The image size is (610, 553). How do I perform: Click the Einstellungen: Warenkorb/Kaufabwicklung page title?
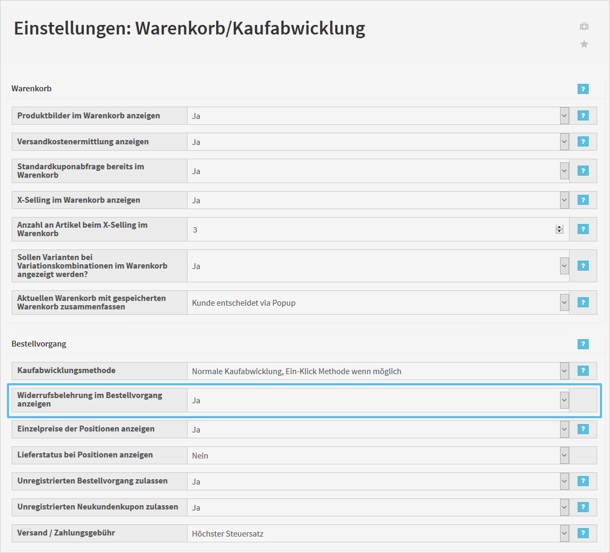(x=189, y=28)
